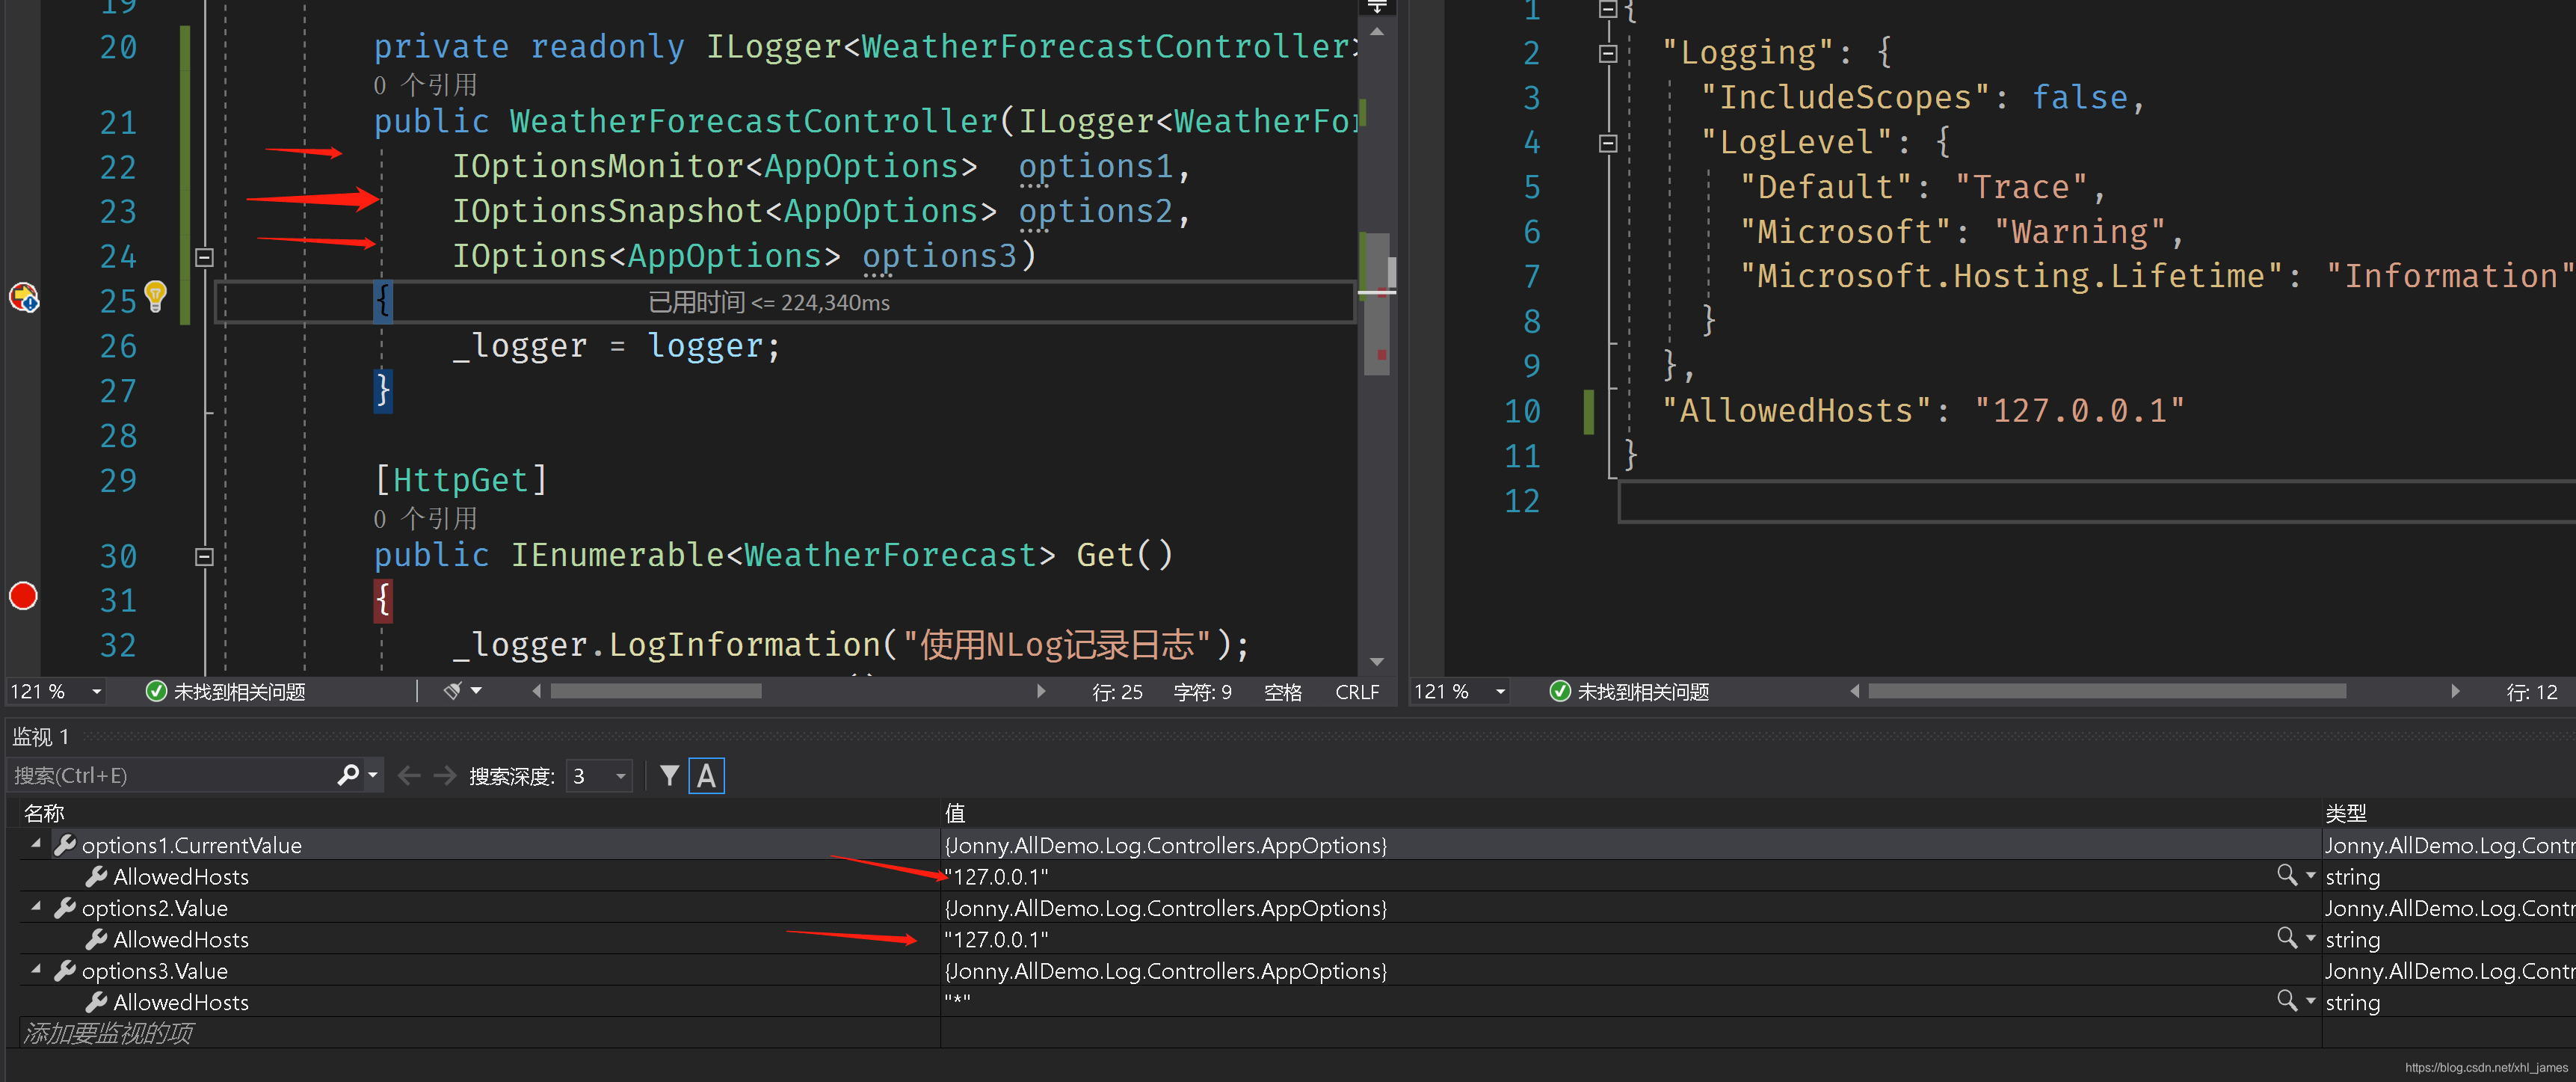2576x1082 pixels.
Task: Click the green no-issues check icon in the code editor
Action: coord(156,692)
